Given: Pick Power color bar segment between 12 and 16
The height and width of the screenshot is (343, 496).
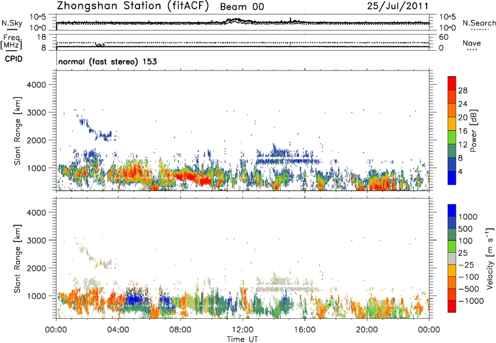Looking at the screenshot, I should tap(452, 137).
